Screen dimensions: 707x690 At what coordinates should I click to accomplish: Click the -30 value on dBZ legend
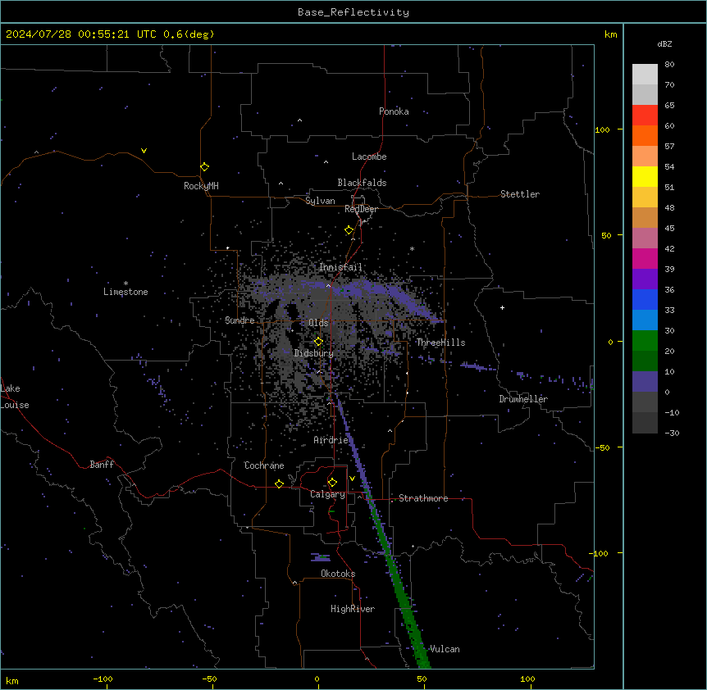click(672, 433)
